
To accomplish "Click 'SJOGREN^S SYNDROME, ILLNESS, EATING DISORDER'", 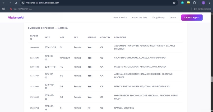I will pos(140,58).
